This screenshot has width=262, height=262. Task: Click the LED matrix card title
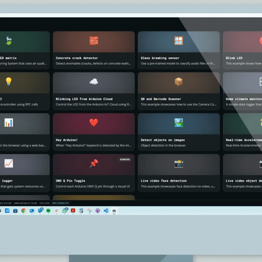click(8, 58)
